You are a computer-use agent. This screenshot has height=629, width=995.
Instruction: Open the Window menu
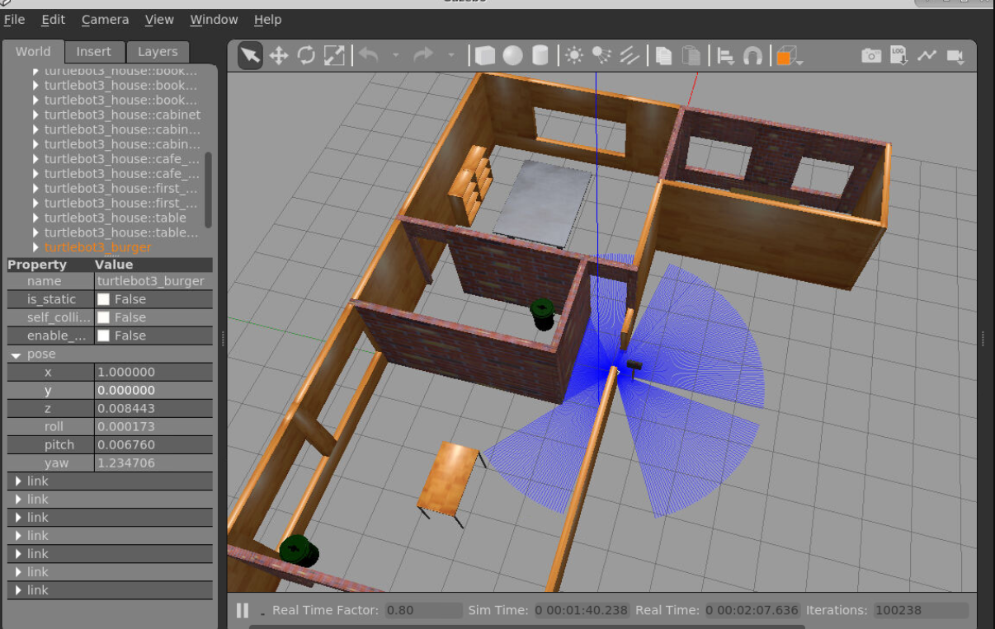[x=214, y=19]
